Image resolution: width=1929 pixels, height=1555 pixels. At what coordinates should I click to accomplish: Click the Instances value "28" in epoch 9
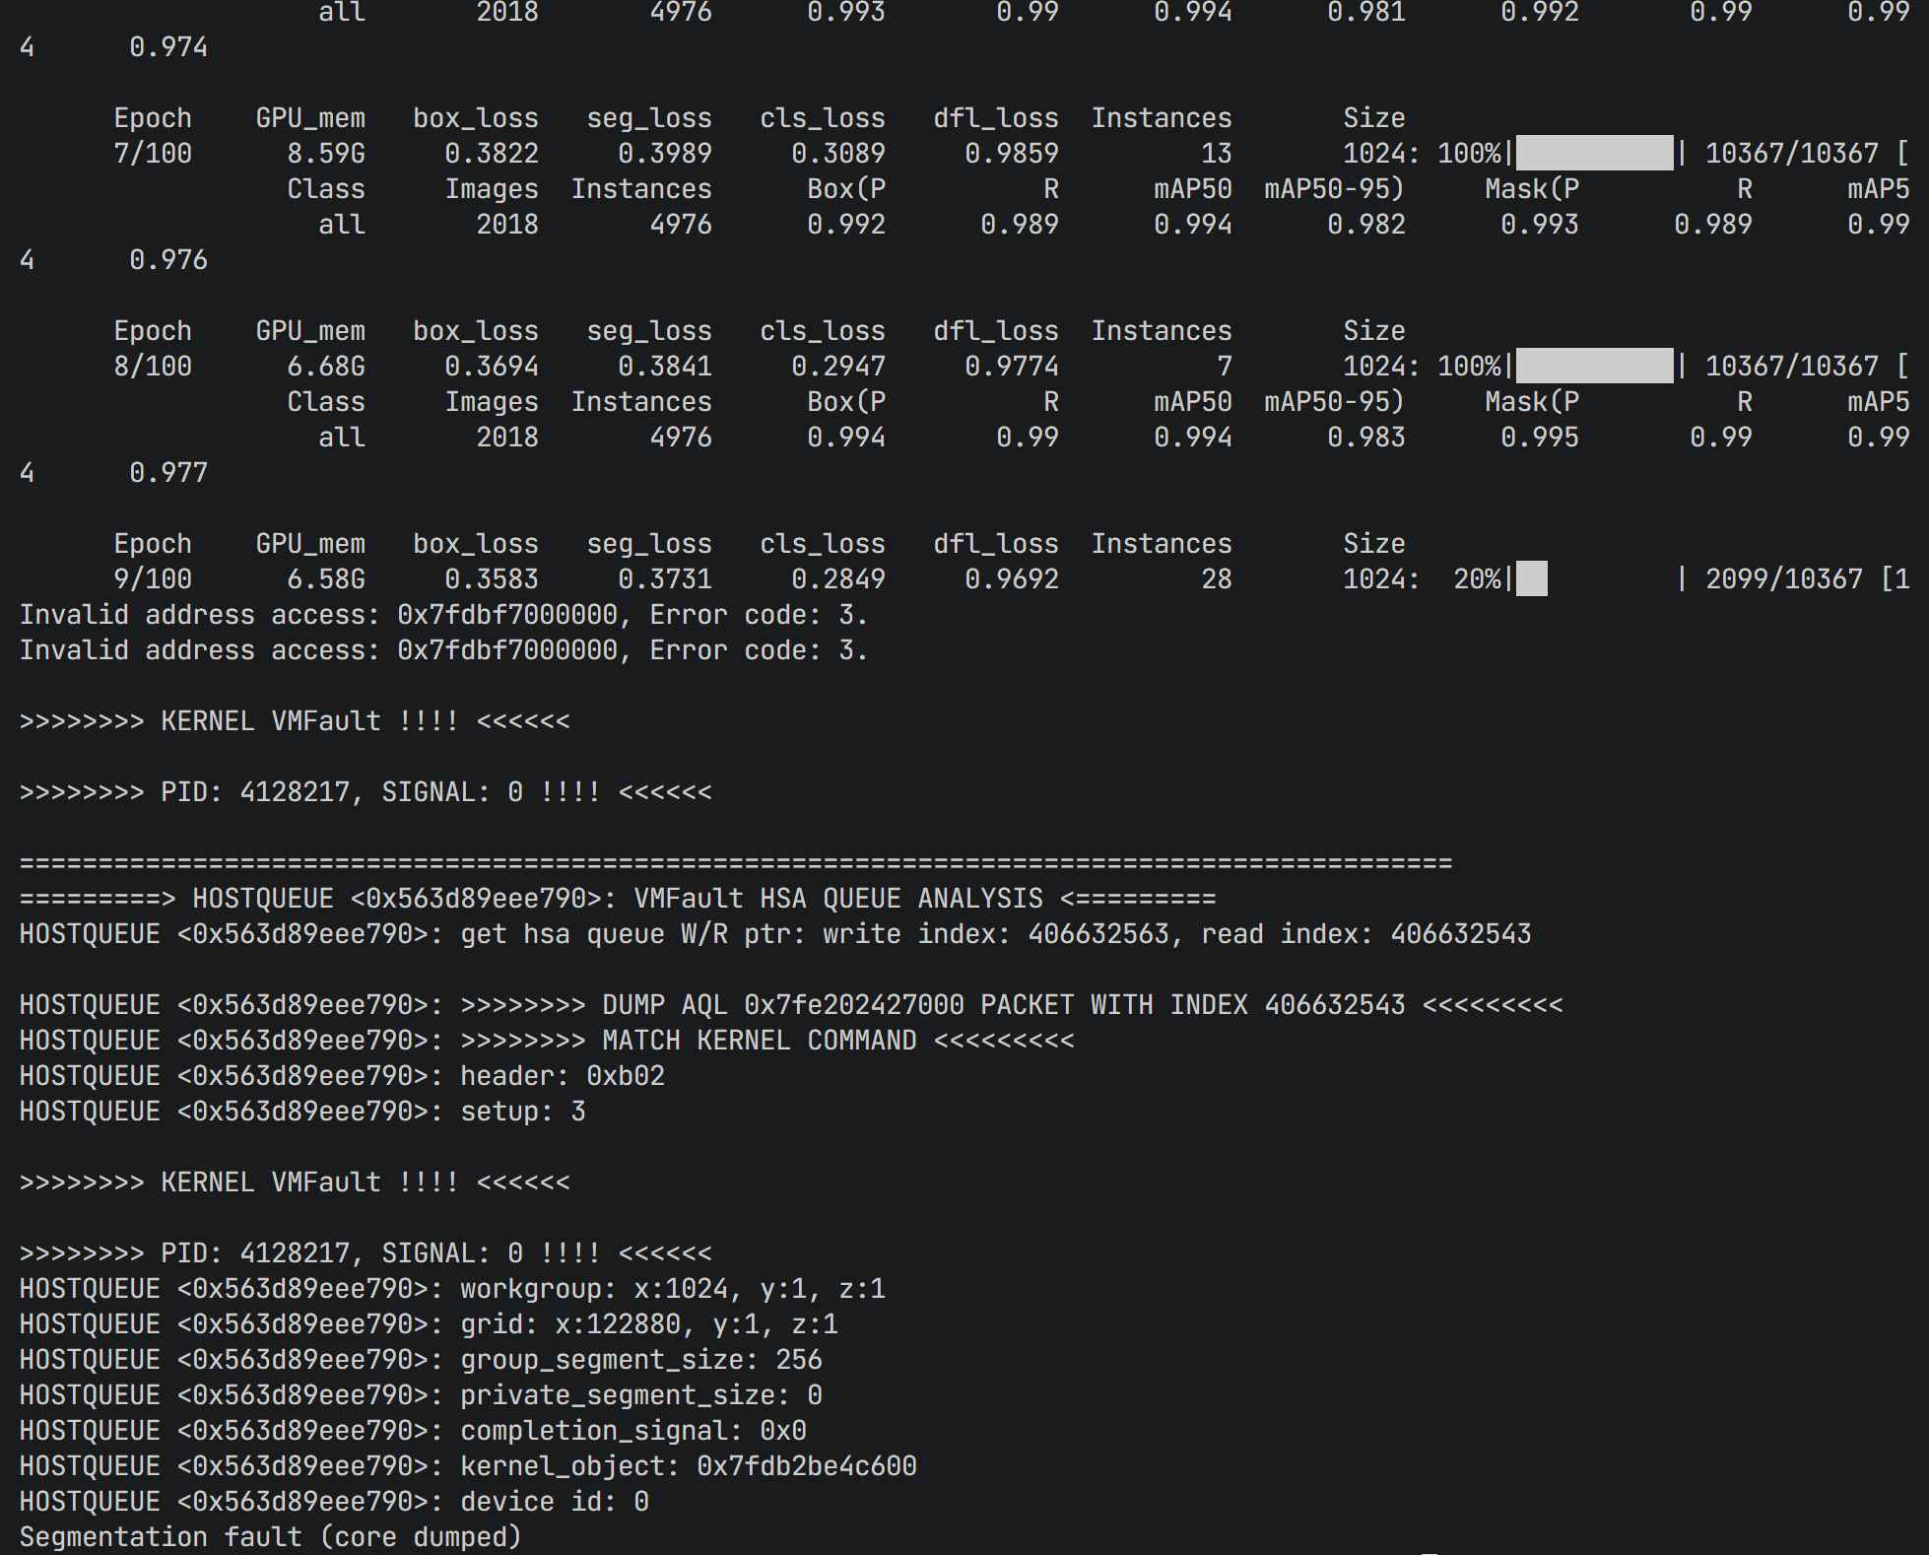[x=1217, y=578]
